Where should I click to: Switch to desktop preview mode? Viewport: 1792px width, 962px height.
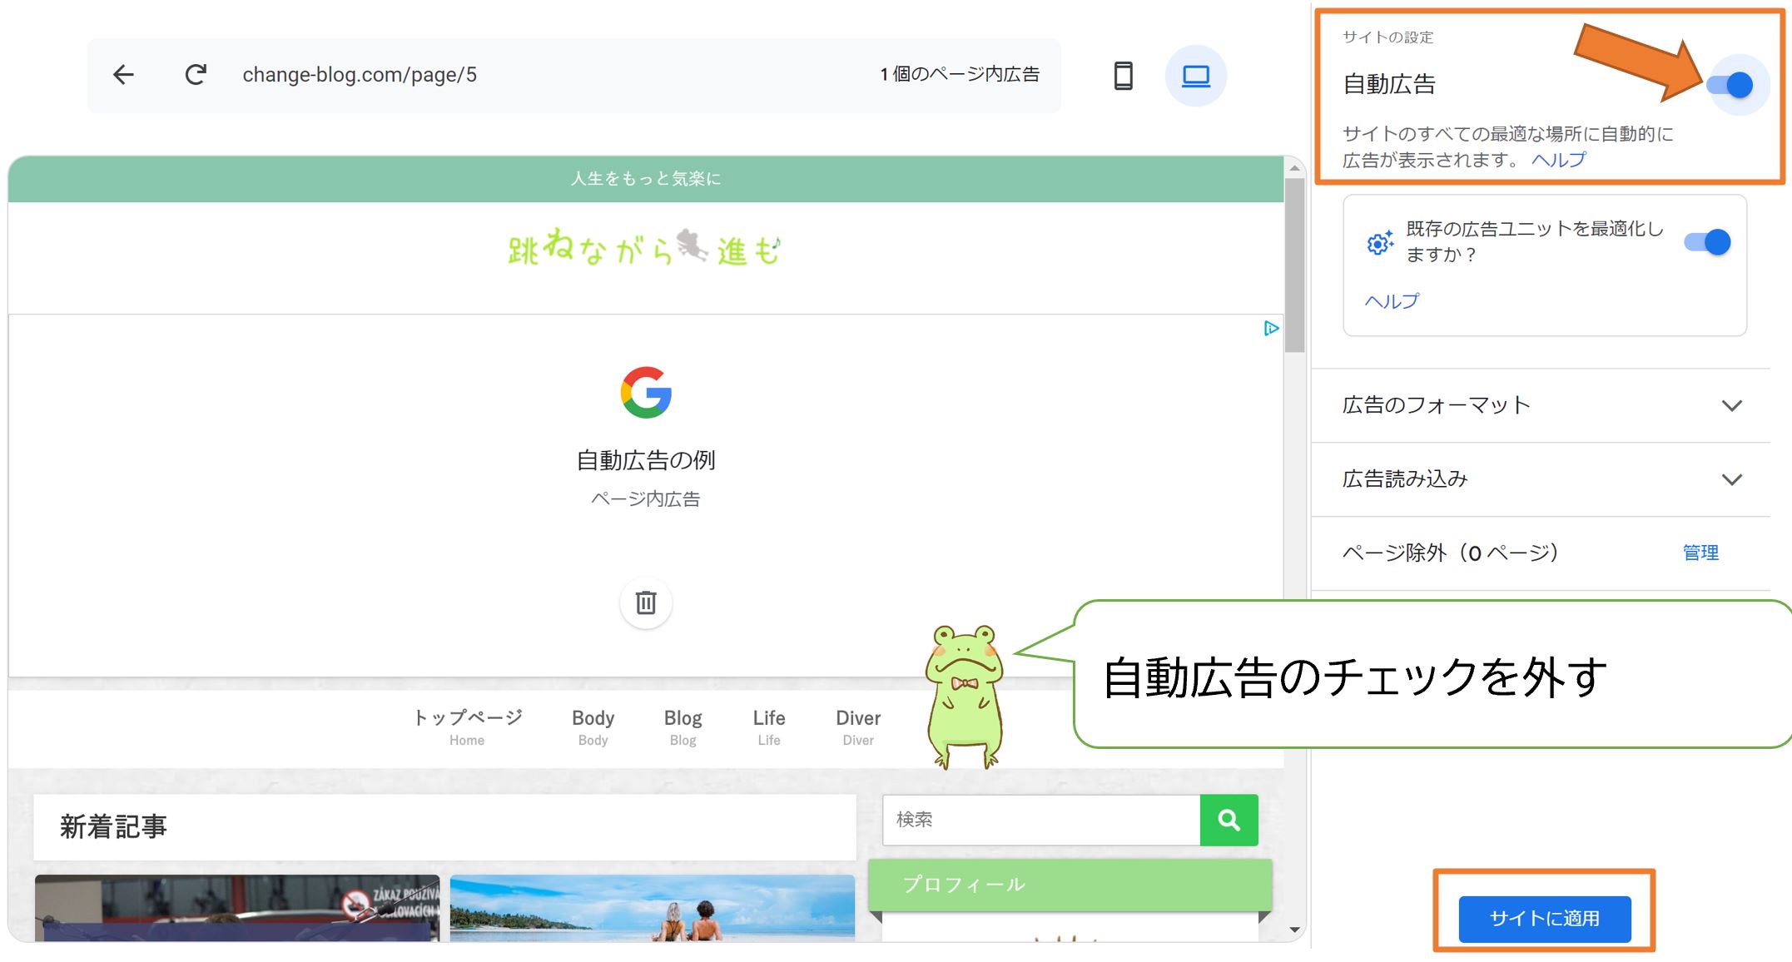1196,75
